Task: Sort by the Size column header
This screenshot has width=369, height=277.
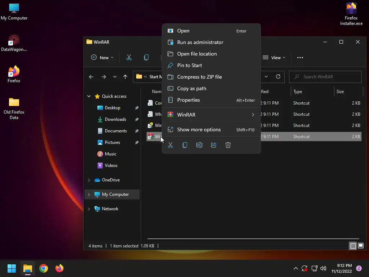Action: 348,91
